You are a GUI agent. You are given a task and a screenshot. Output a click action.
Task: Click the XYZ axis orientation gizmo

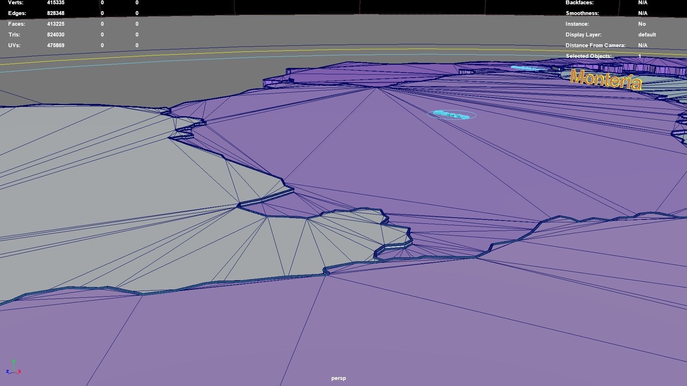click(13, 368)
